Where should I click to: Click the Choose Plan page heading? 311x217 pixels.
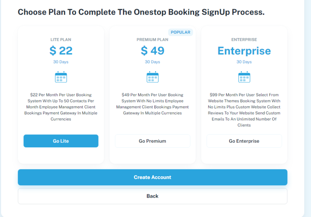click(141, 12)
